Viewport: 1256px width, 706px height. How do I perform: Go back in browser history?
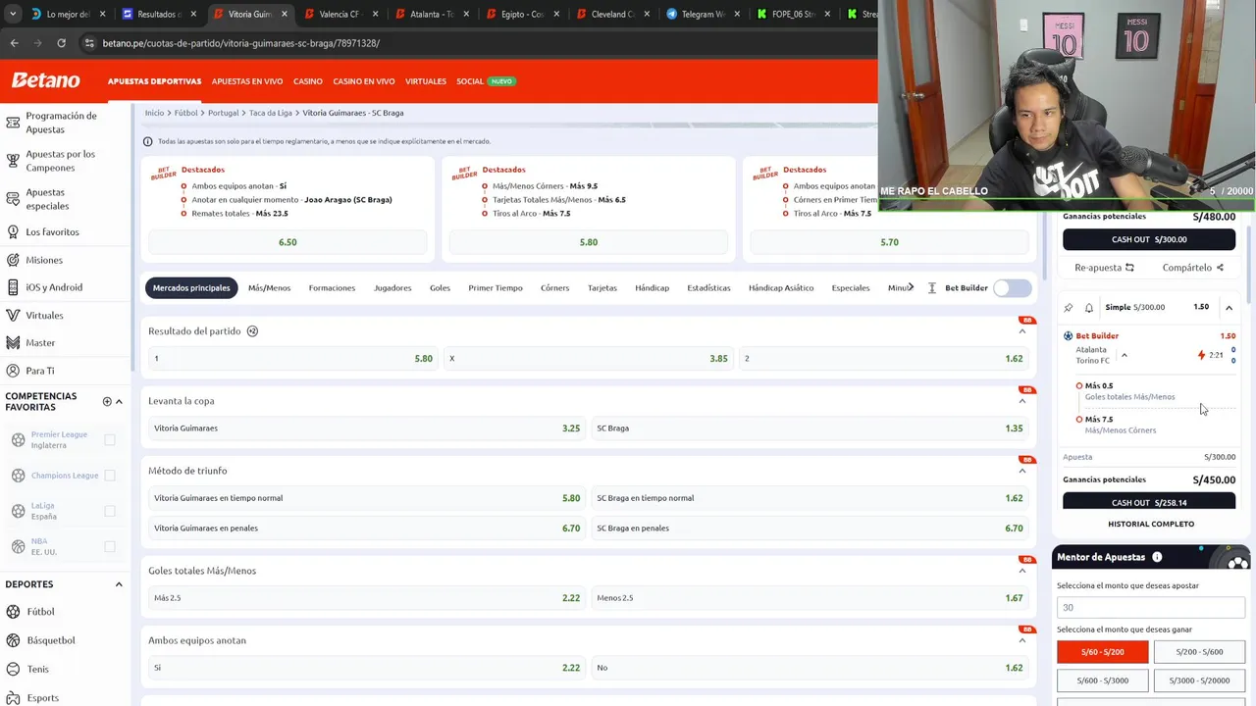pos(14,43)
